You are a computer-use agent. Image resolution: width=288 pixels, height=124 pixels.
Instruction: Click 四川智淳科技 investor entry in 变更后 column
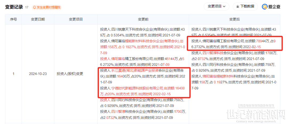[x=234, y=56]
